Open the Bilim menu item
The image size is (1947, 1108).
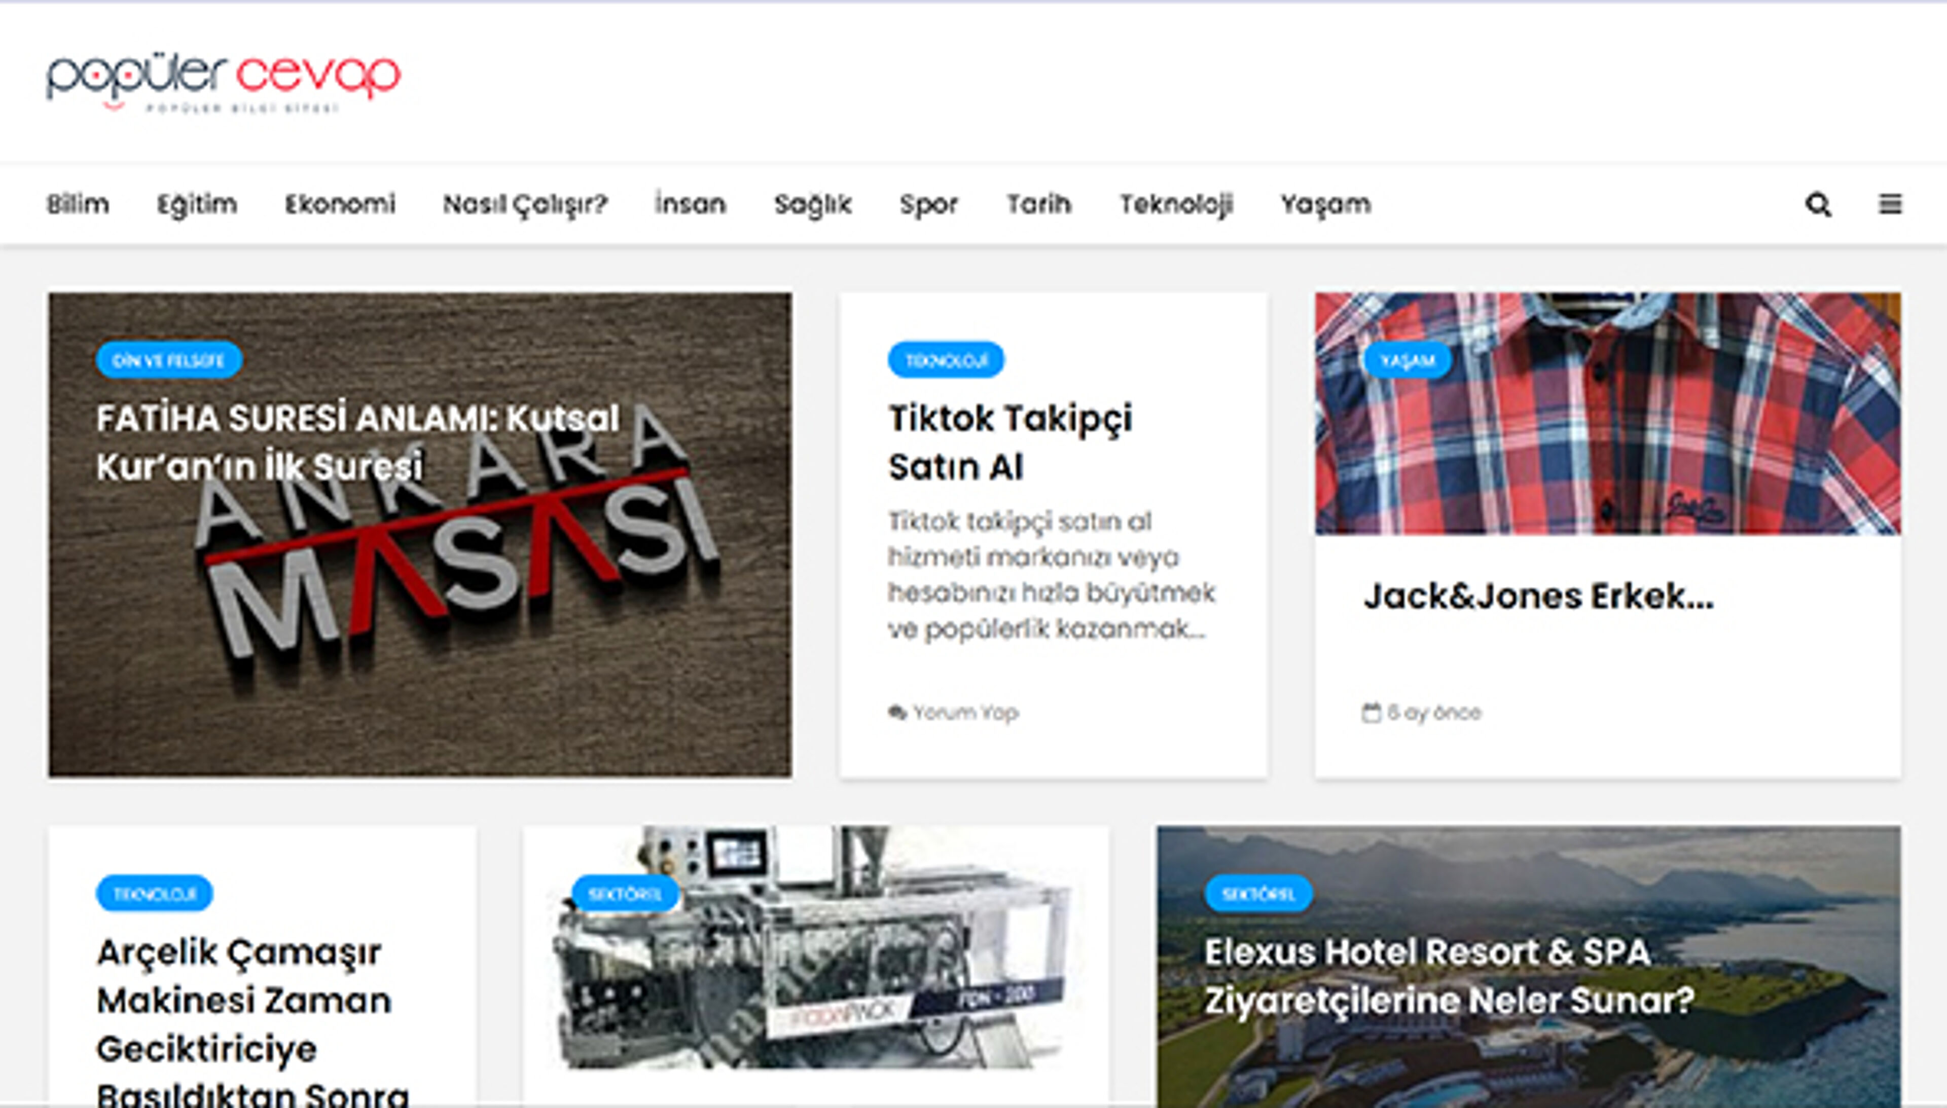pyautogui.click(x=78, y=204)
